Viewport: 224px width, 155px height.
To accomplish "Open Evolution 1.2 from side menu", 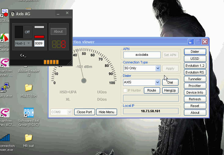I will (195, 66).
